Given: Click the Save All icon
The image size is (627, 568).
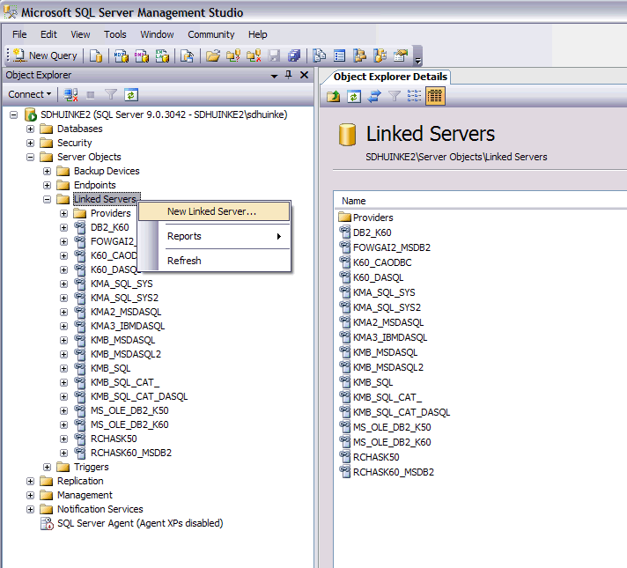Looking at the screenshot, I should 294,55.
